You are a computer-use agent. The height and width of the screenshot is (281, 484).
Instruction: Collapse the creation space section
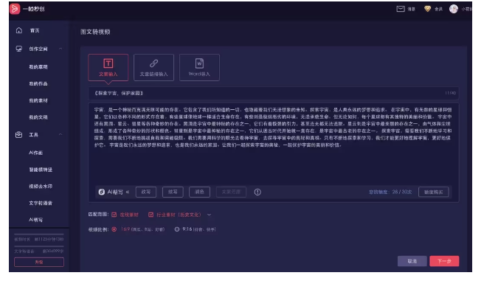coord(60,49)
